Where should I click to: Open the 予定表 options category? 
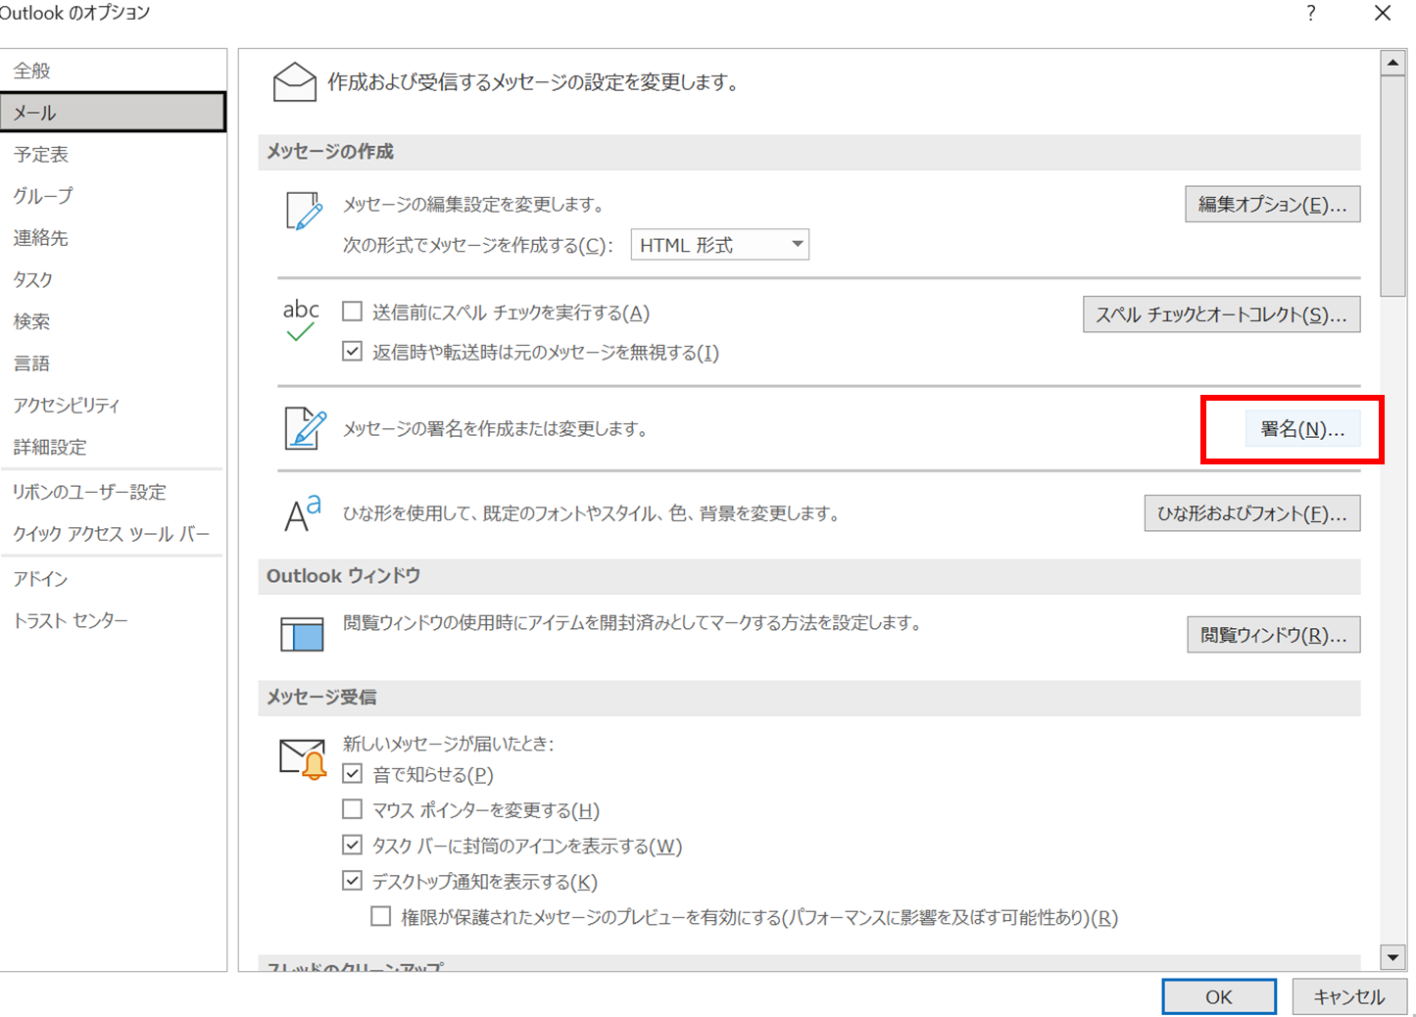click(x=113, y=154)
